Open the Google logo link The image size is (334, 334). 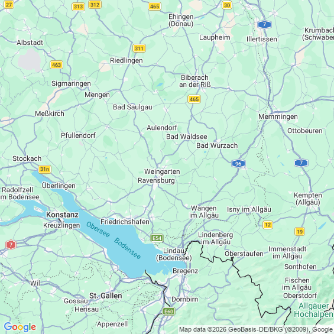[x=20, y=327]
